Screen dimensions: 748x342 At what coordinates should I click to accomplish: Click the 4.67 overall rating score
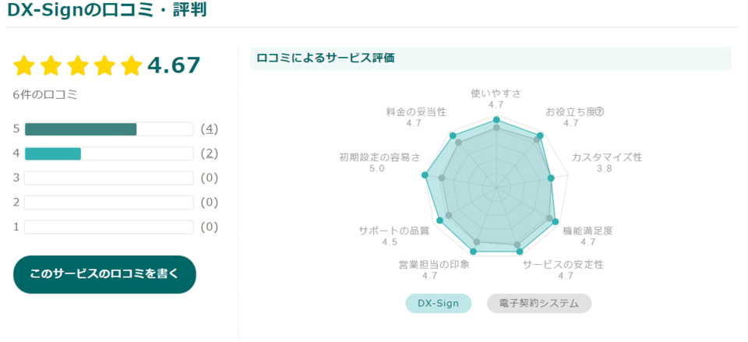[x=174, y=65]
